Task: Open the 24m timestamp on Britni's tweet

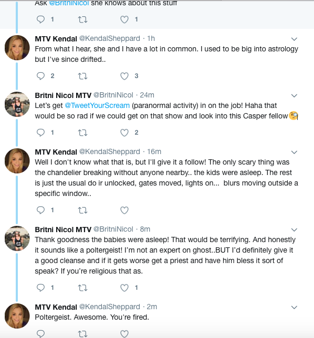Action: point(147,95)
